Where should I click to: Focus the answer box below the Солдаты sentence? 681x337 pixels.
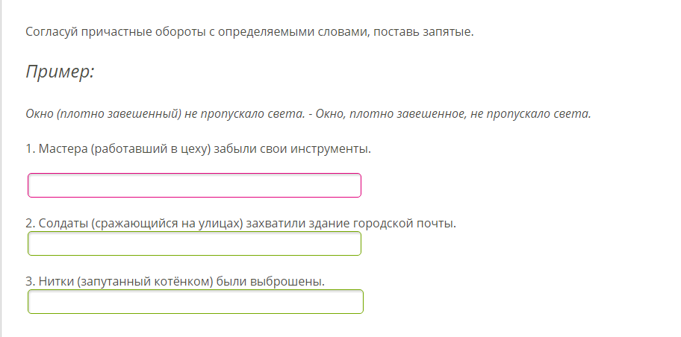coord(194,244)
